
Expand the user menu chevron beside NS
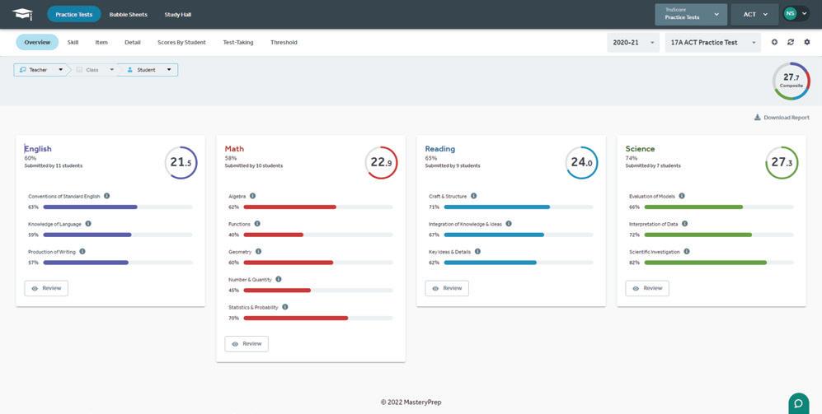(804, 14)
